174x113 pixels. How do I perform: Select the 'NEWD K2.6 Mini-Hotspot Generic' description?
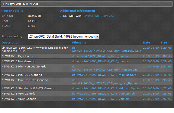pos(24,66)
